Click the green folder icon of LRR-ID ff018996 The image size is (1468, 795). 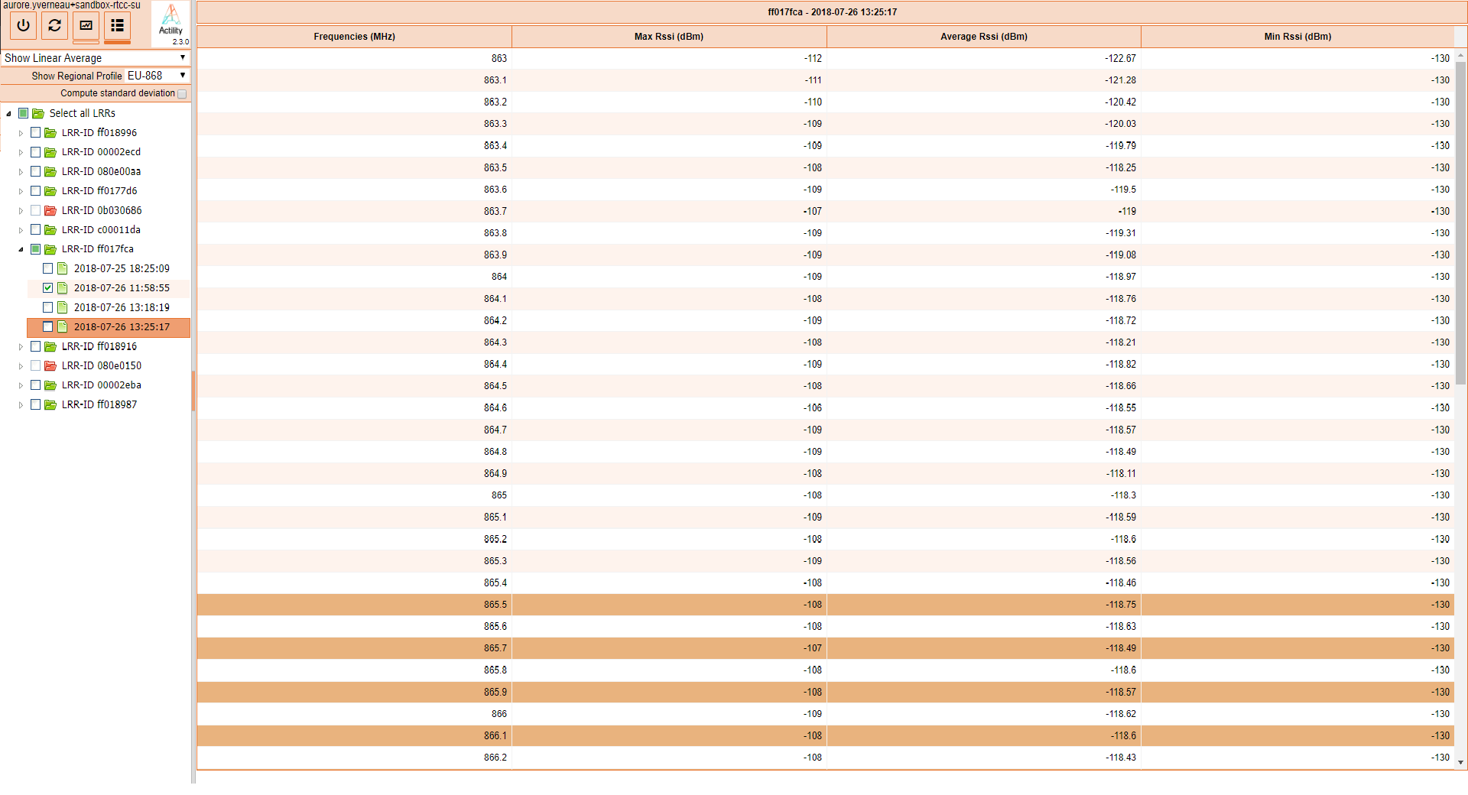pos(50,133)
